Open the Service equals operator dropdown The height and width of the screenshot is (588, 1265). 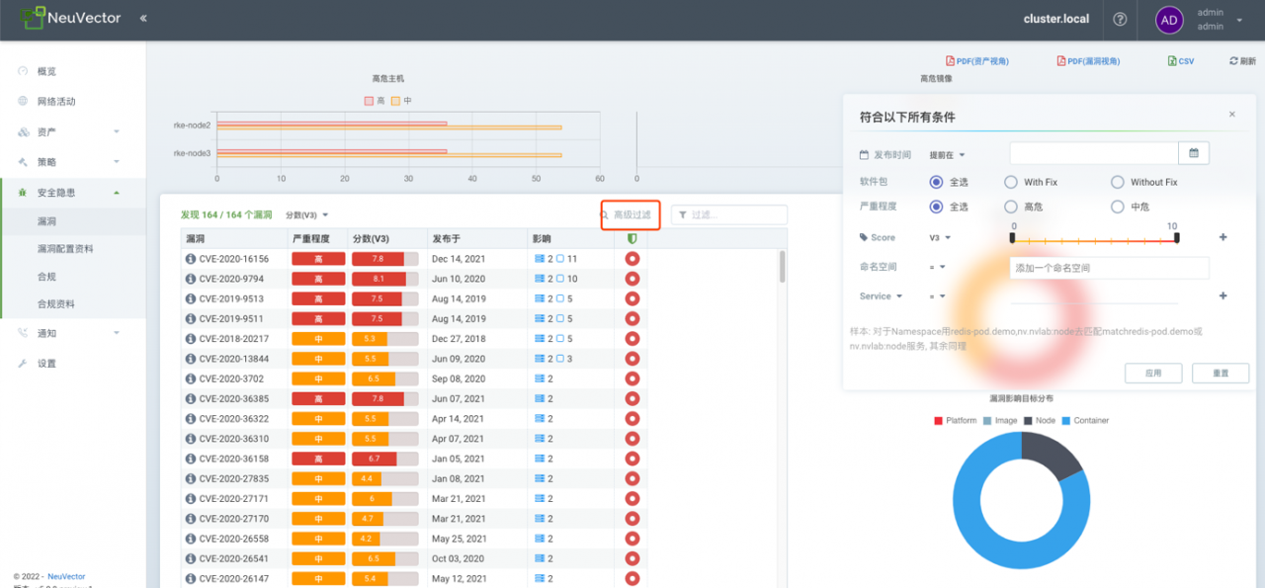pyautogui.click(x=937, y=295)
